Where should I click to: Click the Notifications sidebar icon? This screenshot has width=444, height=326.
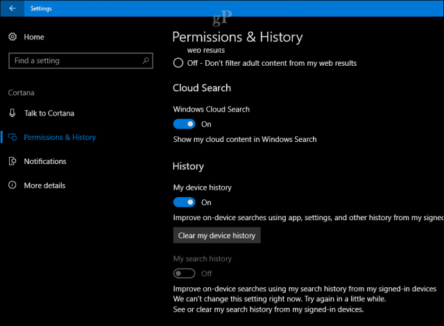tap(12, 161)
